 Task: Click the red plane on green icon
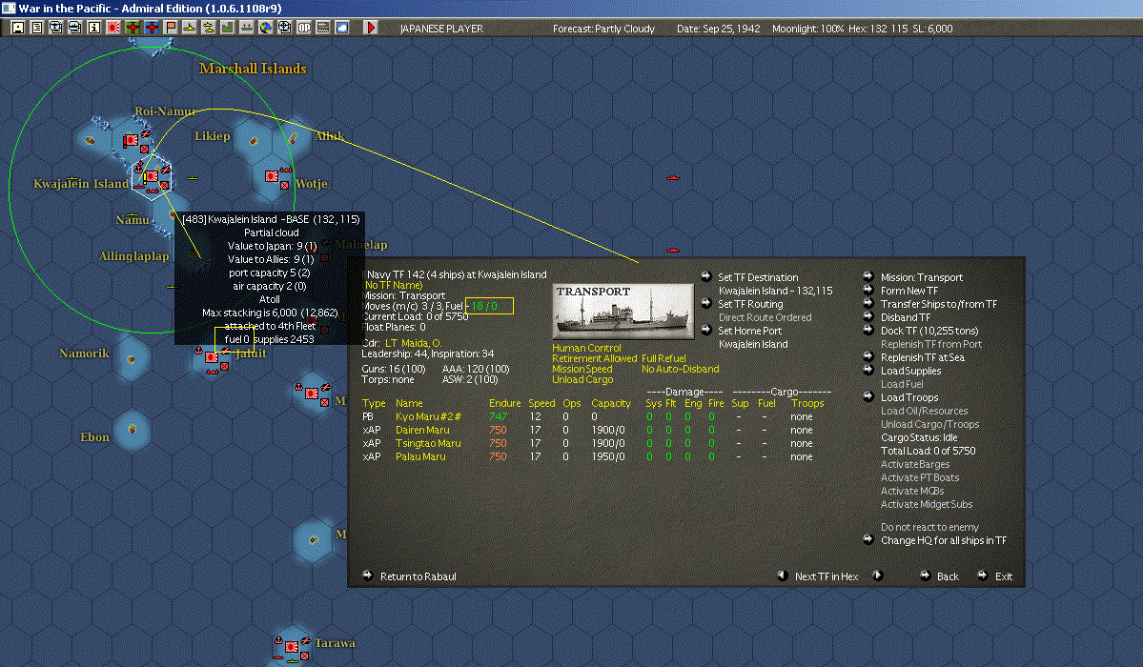click(x=133, y=28)
